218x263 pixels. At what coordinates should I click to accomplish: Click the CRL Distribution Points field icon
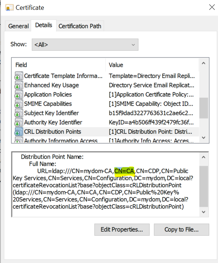click(x=19, y=131)
